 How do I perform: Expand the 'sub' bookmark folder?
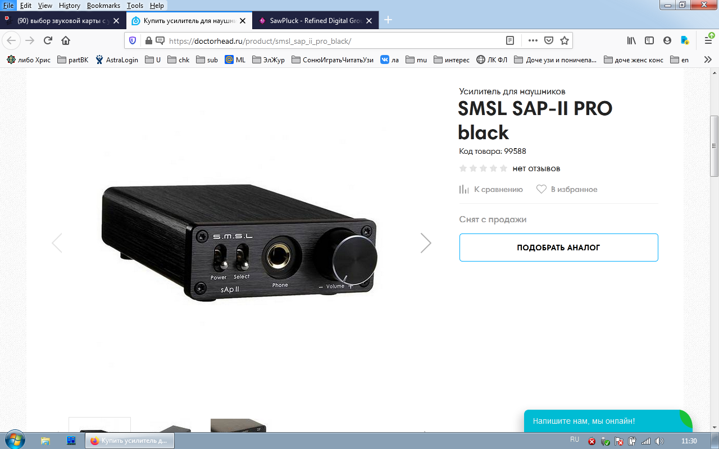coord(207,60)
